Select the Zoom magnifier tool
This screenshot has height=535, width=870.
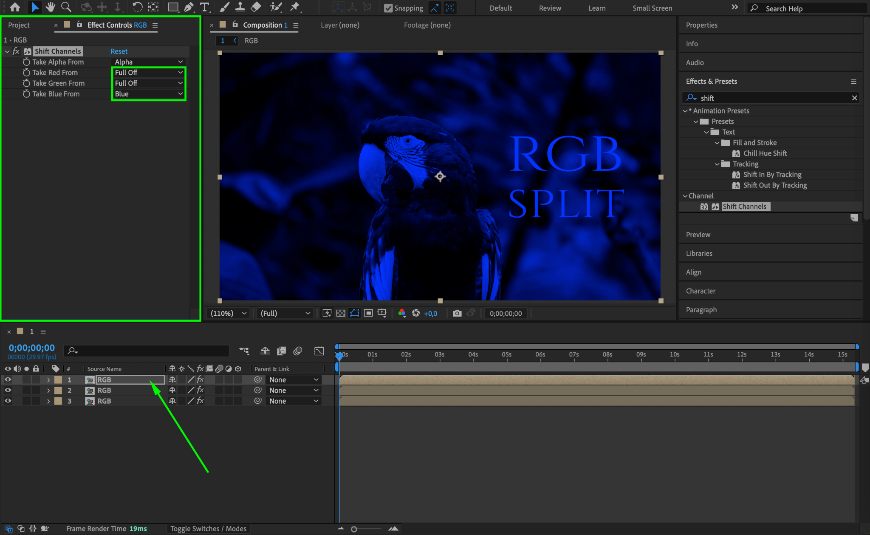pos(66,7)
